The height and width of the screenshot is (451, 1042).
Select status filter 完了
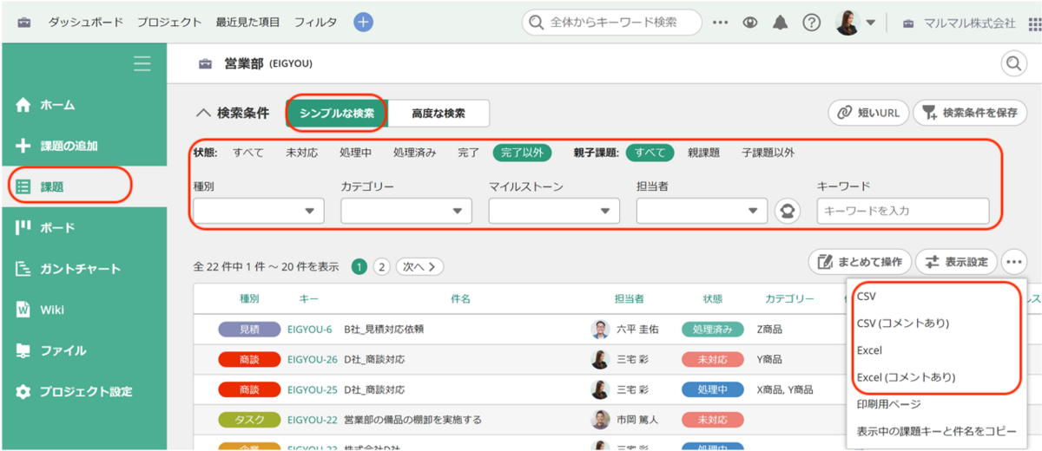pyautogui.click(x=469, y=153)
